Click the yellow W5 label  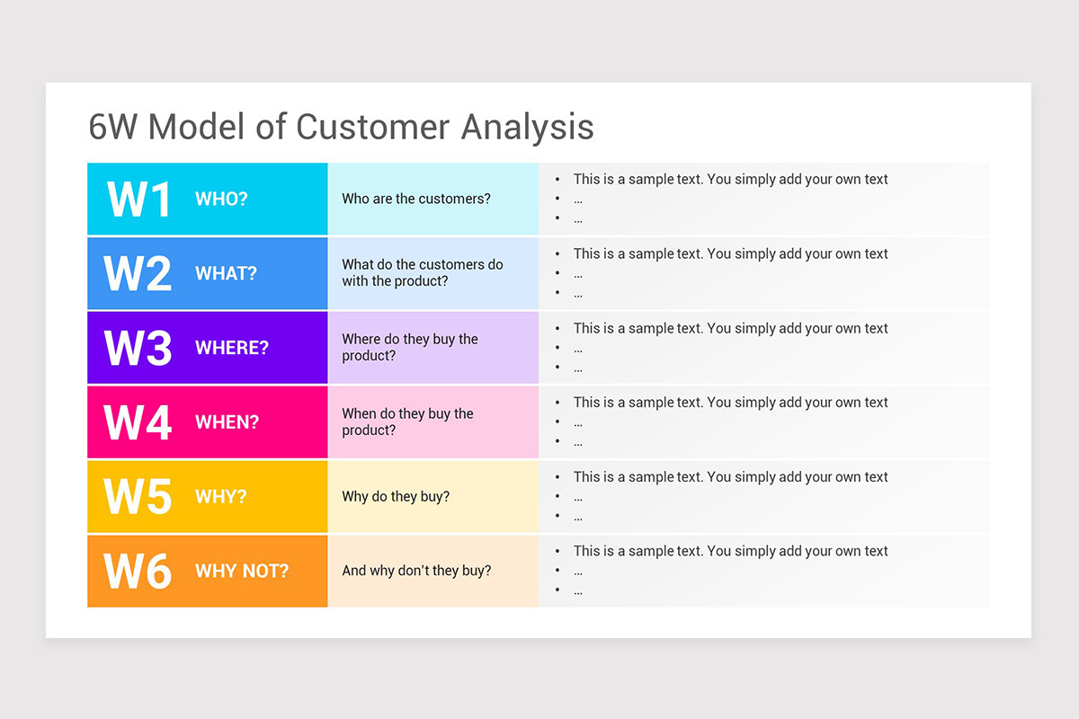coord(138,496)
